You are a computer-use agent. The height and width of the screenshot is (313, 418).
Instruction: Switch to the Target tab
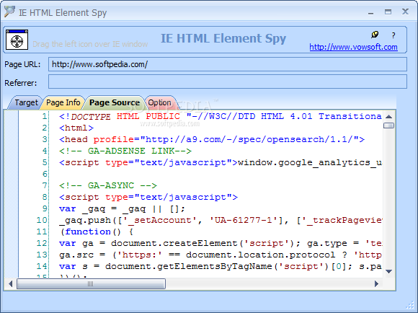coord(26,102)
